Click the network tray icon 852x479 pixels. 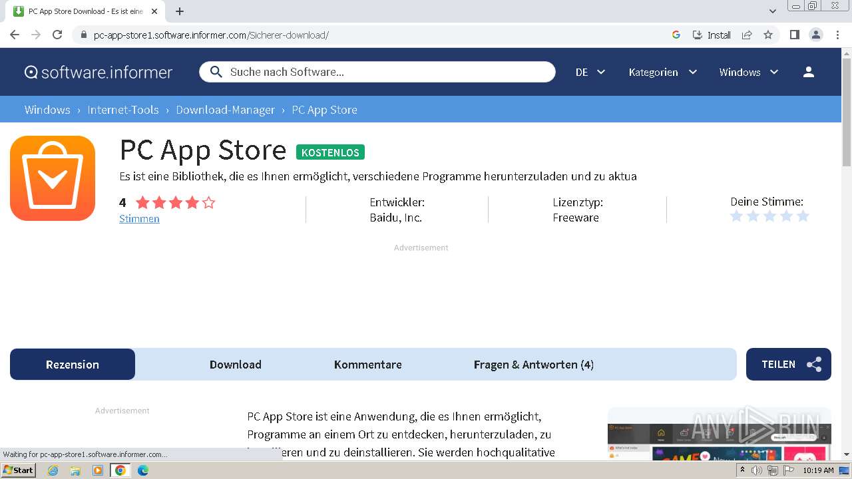pos(772,470)
